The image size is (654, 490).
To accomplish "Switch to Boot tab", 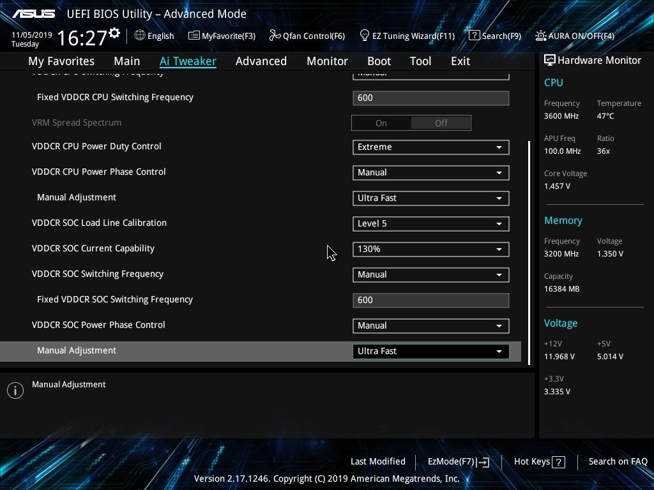I will [379, 61].
